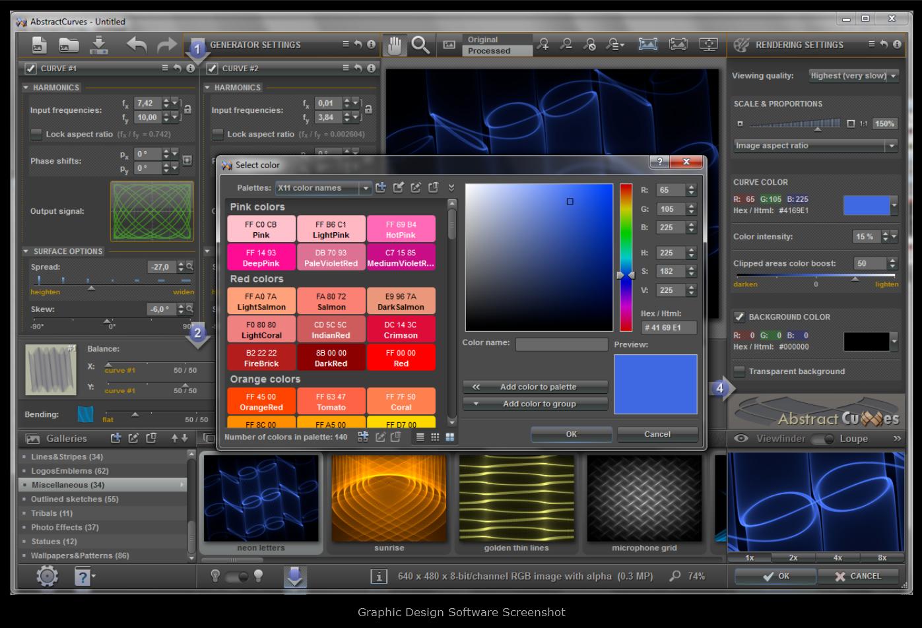Click the main window OK button
This screenshot has width=922, height=628.
click(776, 576)
